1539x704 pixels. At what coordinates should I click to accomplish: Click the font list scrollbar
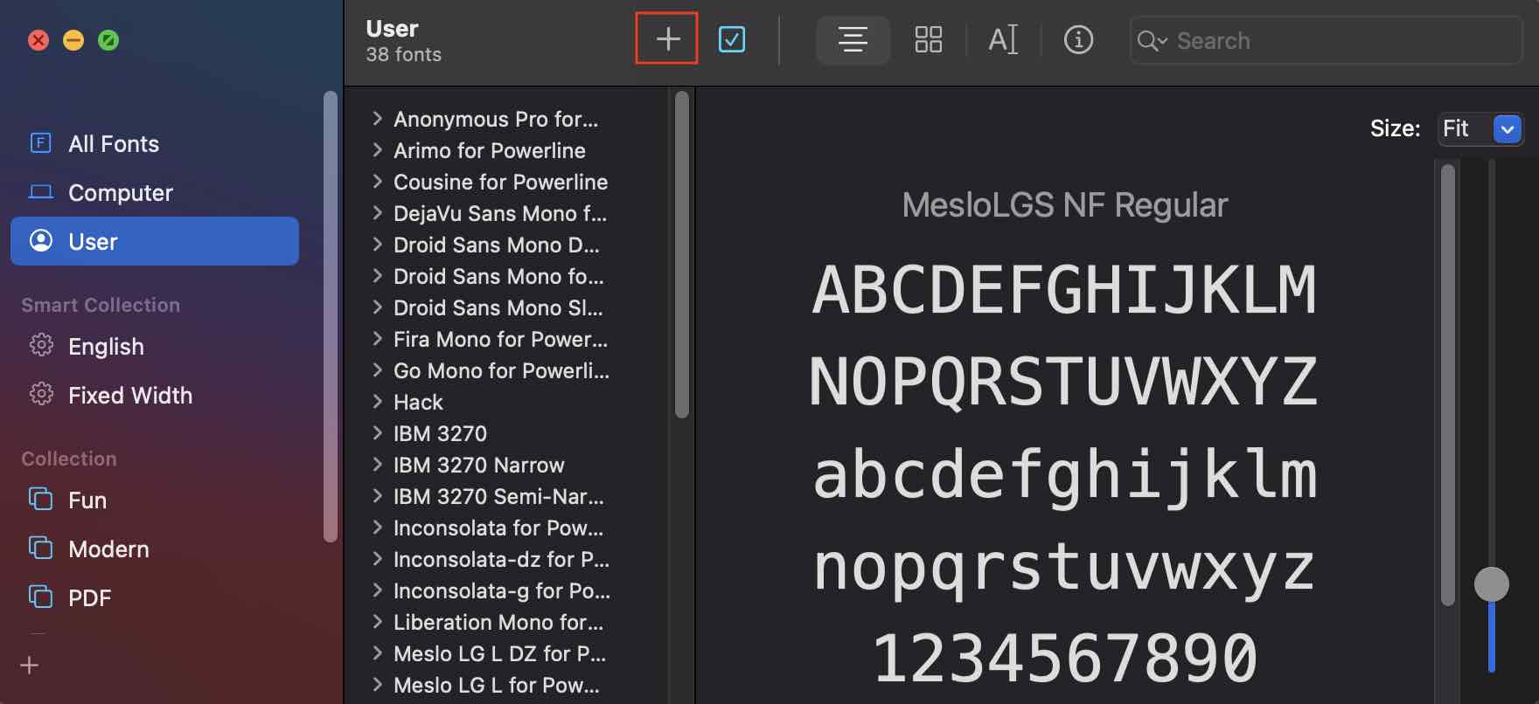pyautogui.click(x=682, y=254)
